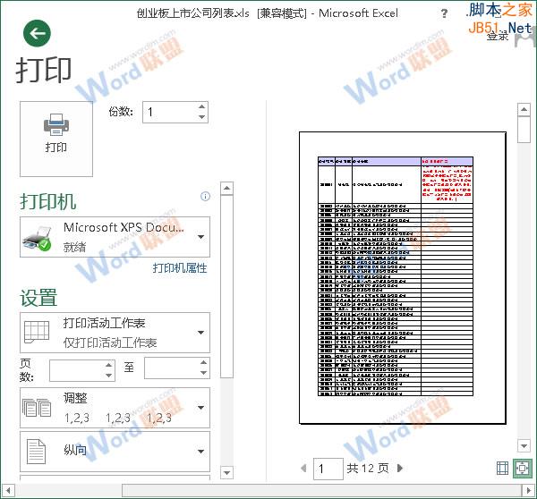This screenshot has height=499, width=537.
Task: Go to previous preview page arrow
Action: point(303,468)
